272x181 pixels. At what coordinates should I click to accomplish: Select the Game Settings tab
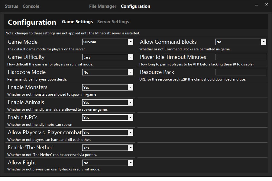pyautogui.click(x=77, y=21)
